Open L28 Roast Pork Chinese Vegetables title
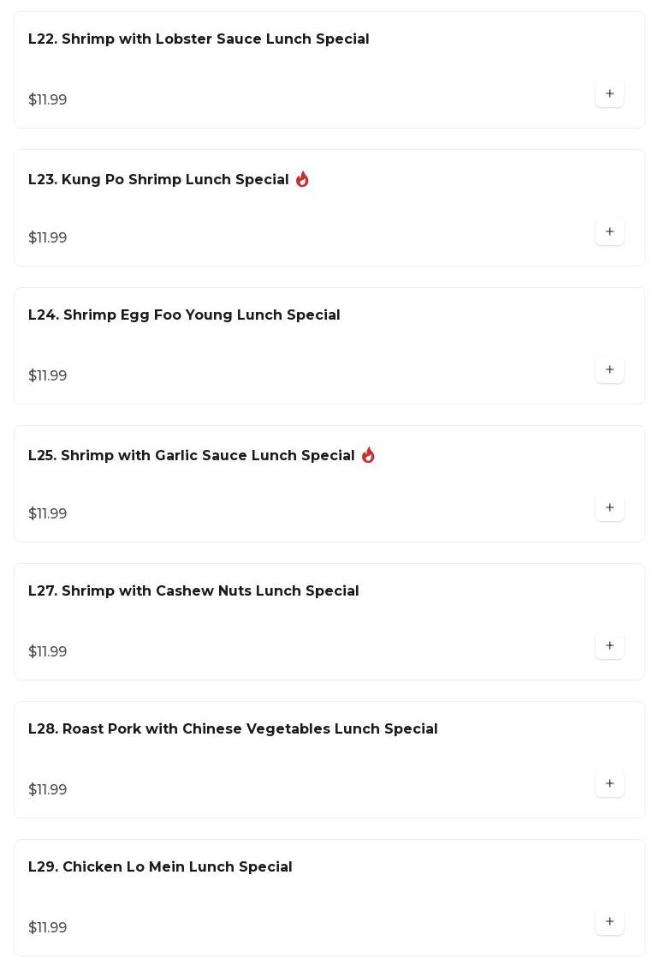 coord(233,729)
